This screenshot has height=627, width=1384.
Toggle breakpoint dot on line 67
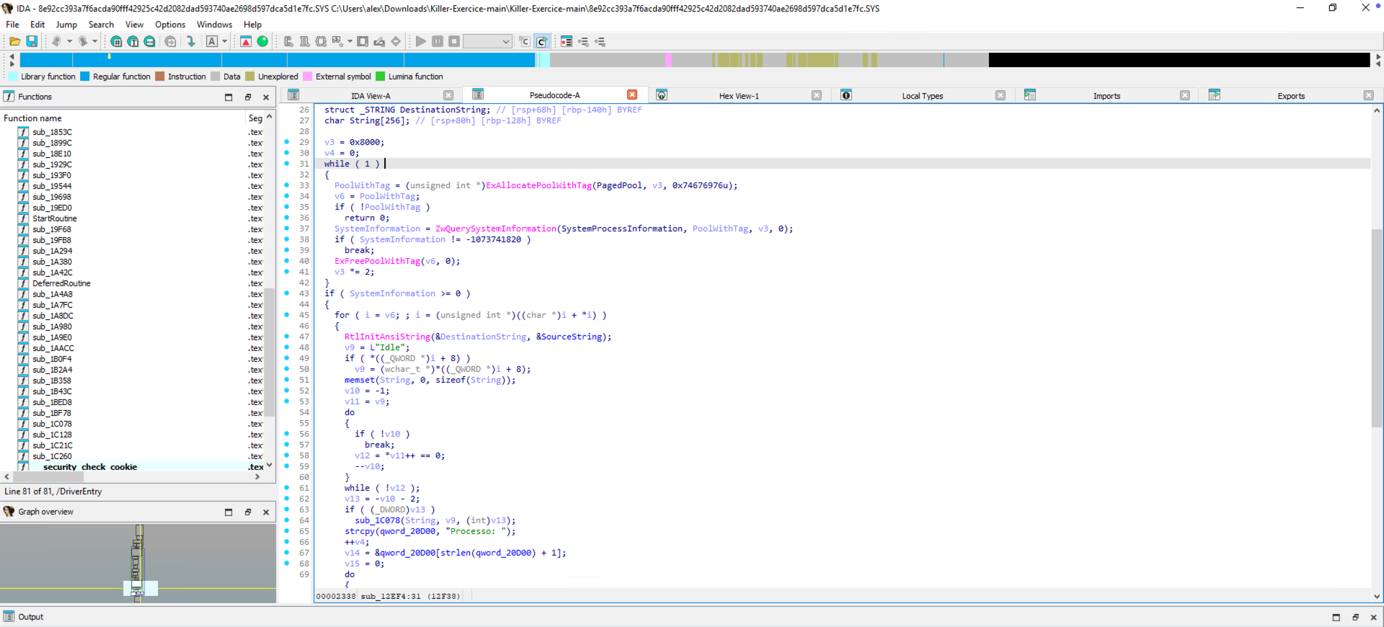287,553
